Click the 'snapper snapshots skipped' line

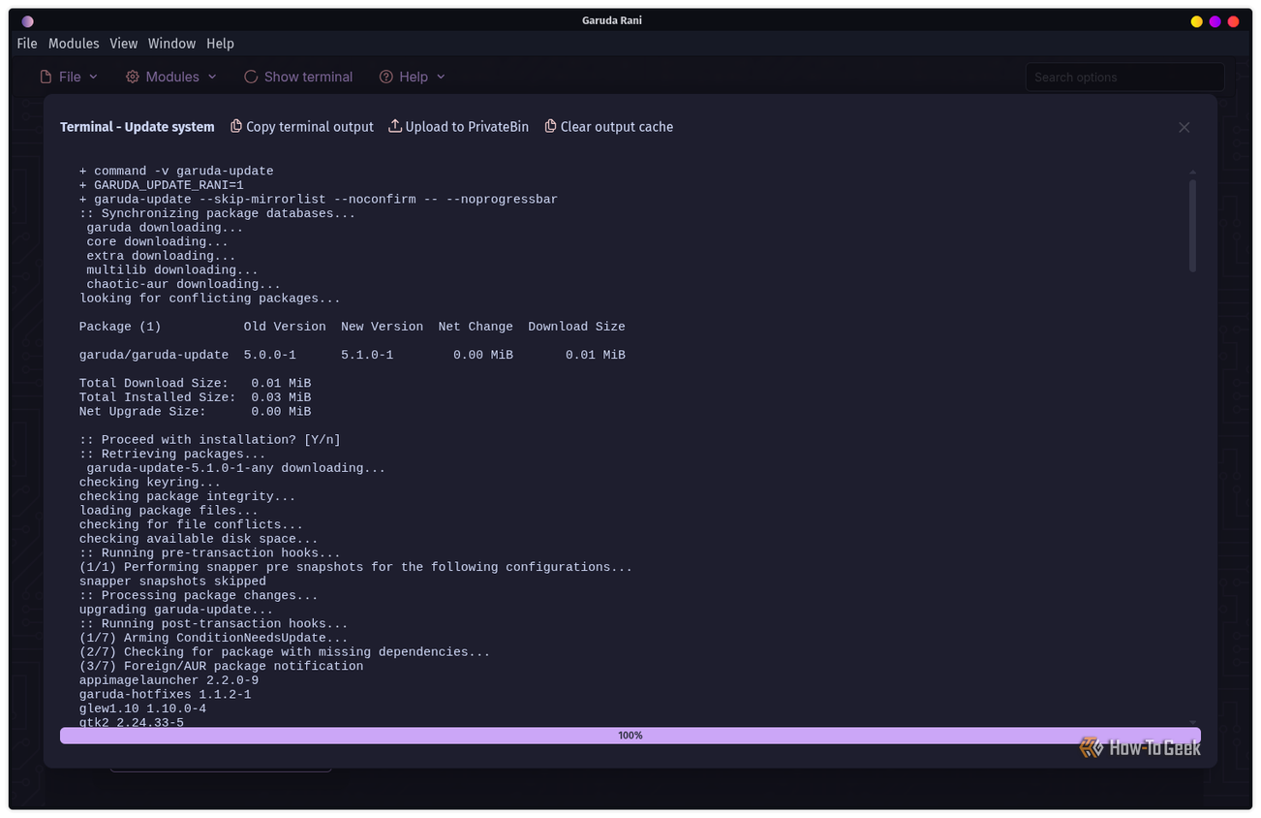click(172, 582)
